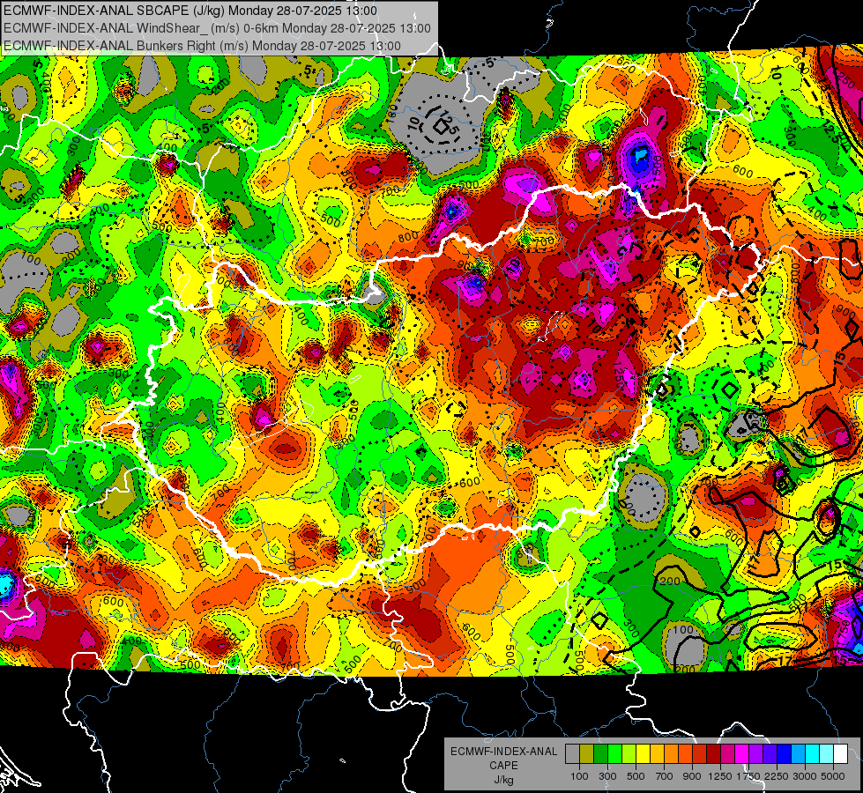Click the CAPE label in the legend

pyautogui.click(x=503, y=766)
